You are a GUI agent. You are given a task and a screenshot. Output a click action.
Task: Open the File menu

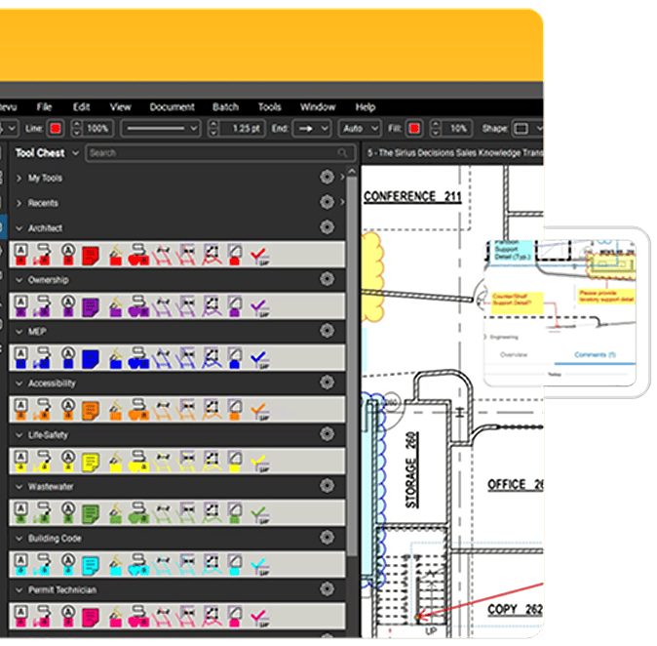pyautogui.click(x=44, y=107)
